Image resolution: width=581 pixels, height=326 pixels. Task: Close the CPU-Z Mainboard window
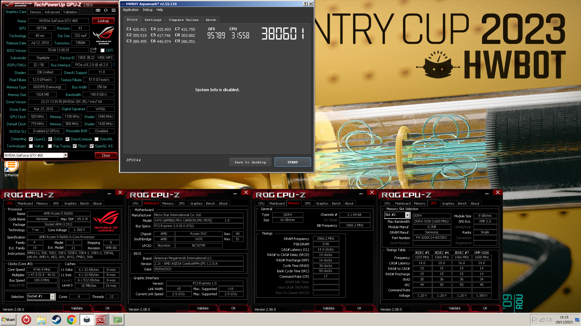[x=246, y=192]
